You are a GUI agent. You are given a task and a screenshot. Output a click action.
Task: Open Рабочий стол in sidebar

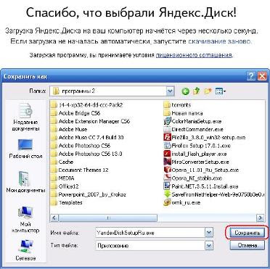(x=25, y=149)
